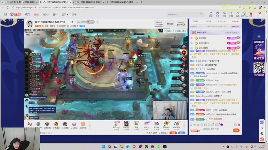Go to 首页 in top navigation
The height and width of the screenshot is (150, 268).
[27, 14]
